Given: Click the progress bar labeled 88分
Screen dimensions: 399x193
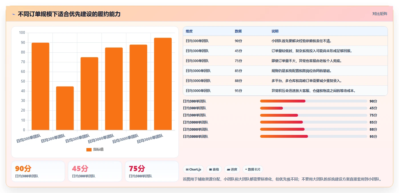Looking at the screenshot, I should (314, 129).
